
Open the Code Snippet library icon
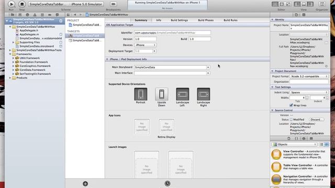pyautogui.click(x=296, y=138)
